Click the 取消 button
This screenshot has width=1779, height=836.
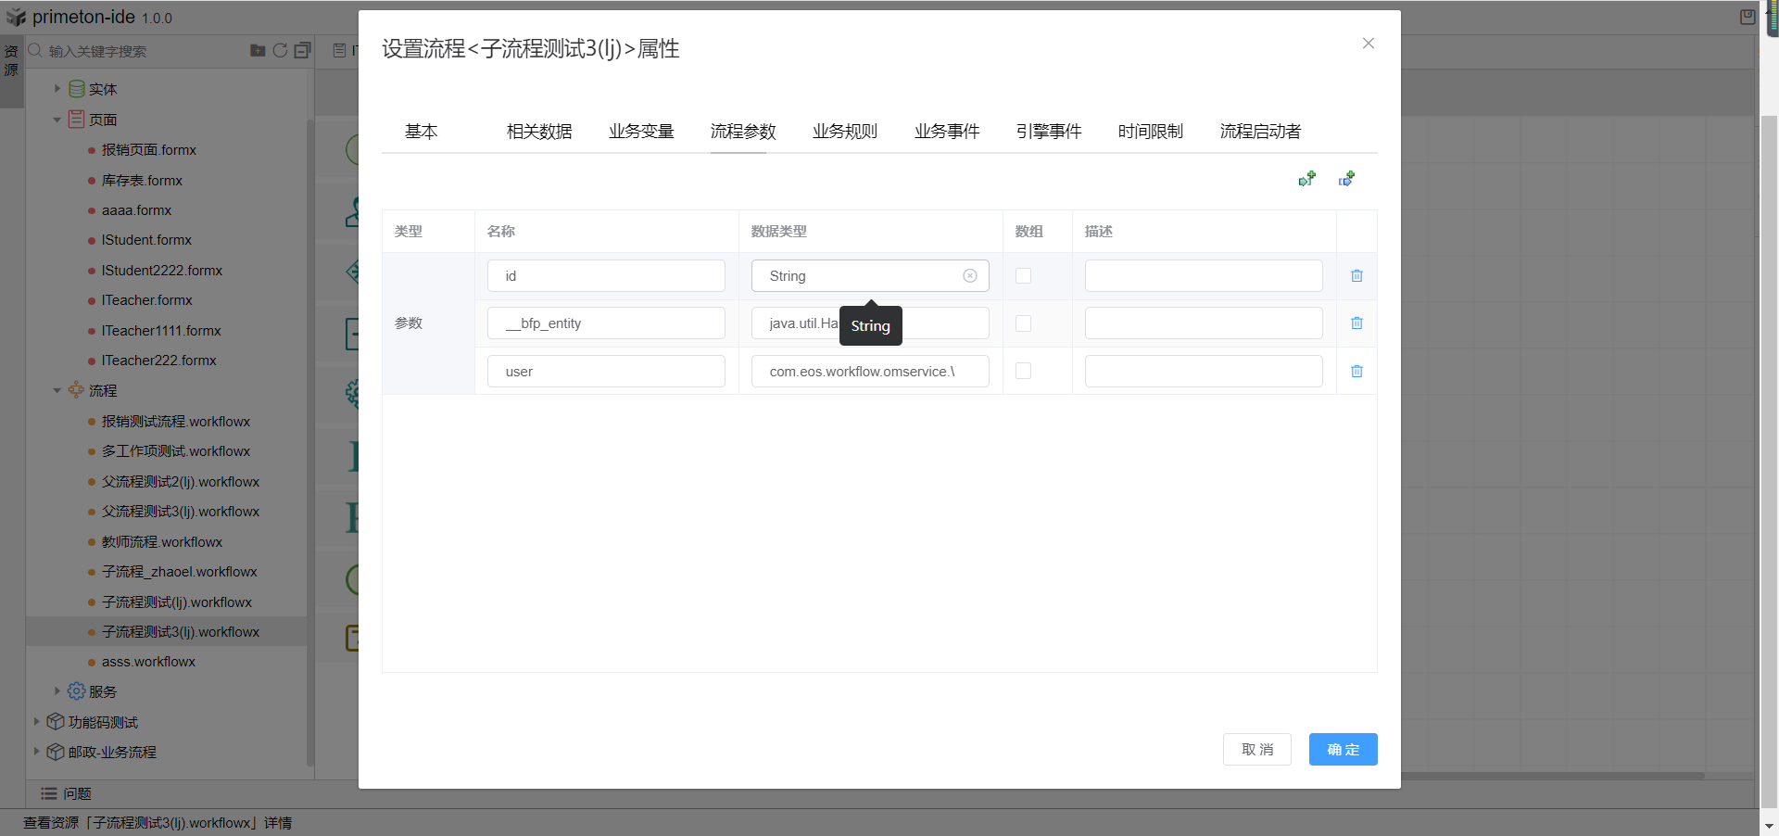pos(1256,750)
